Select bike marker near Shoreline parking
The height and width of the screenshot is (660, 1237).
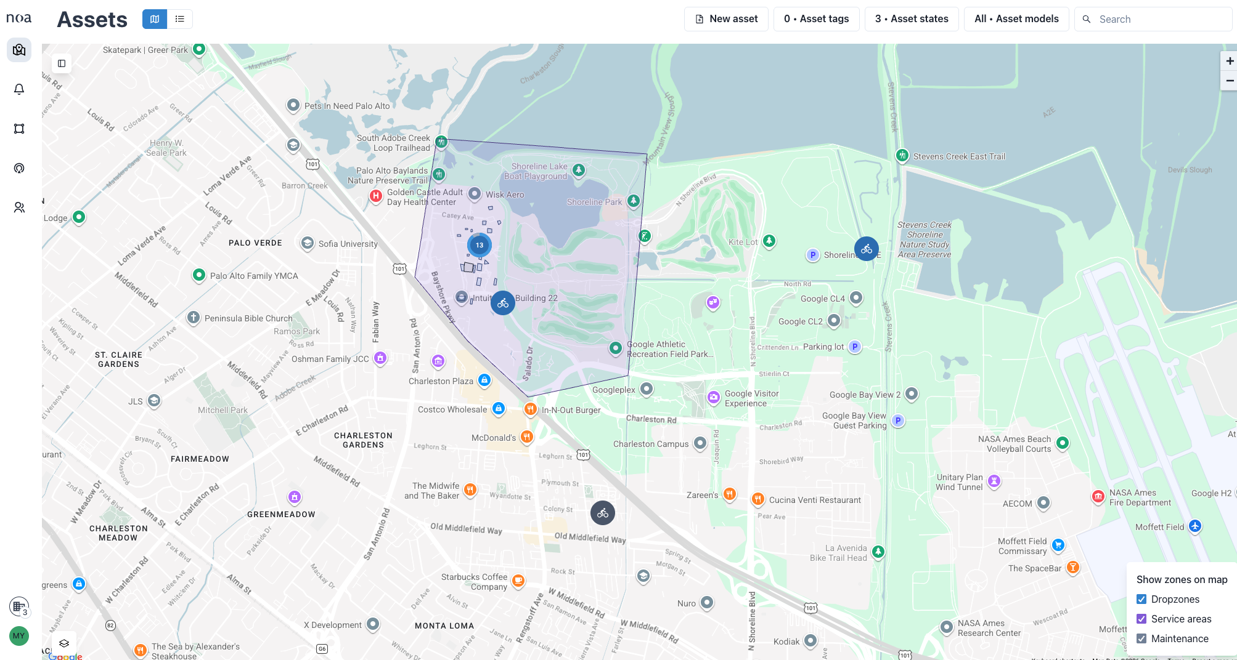coord(867,249)
